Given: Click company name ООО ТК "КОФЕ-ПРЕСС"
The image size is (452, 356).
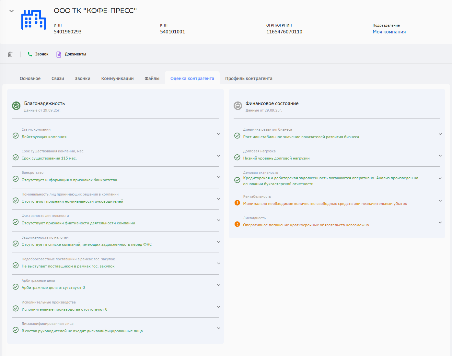Looking at the screenshot, I should click(95, 11).
